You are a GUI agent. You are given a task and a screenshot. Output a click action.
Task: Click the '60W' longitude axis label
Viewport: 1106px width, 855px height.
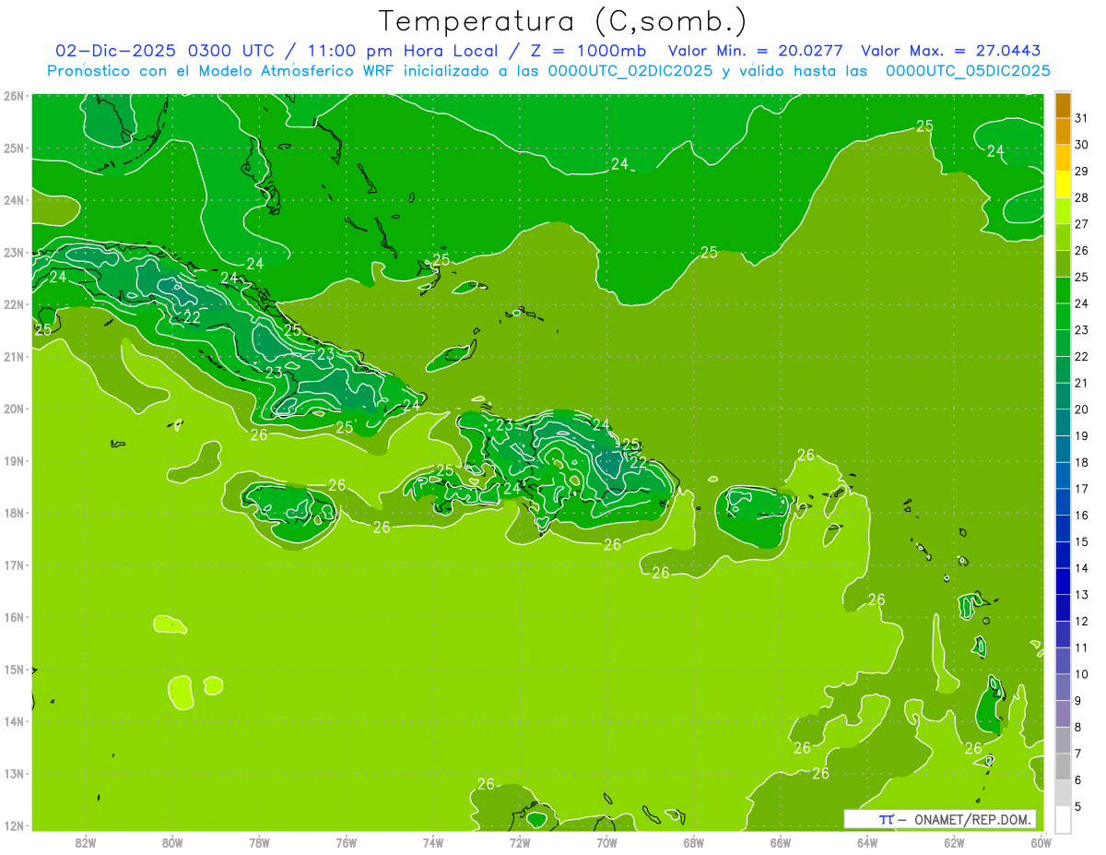[x=1041, y=843]
